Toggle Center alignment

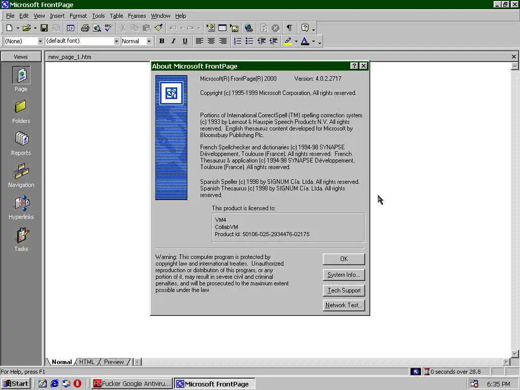coord(211,41)
